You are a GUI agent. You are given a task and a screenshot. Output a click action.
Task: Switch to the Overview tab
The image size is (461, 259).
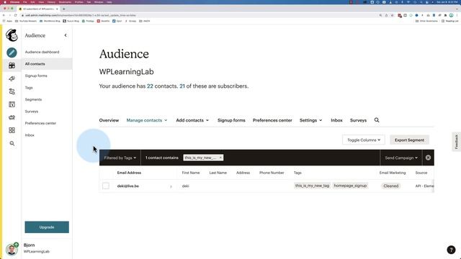pos(109,120)
